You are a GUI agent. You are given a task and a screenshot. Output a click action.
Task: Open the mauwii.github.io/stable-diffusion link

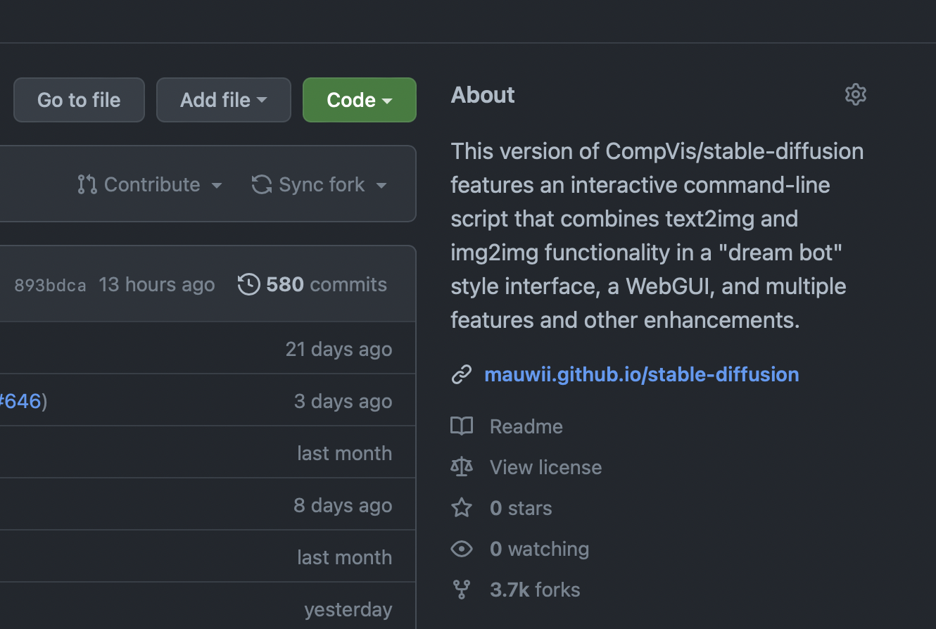click(x=641, y=374)
